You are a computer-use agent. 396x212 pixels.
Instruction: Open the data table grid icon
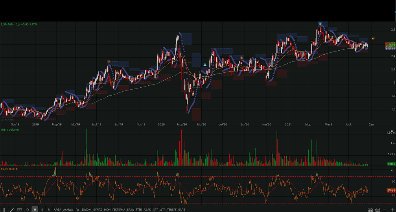point(20,210)
